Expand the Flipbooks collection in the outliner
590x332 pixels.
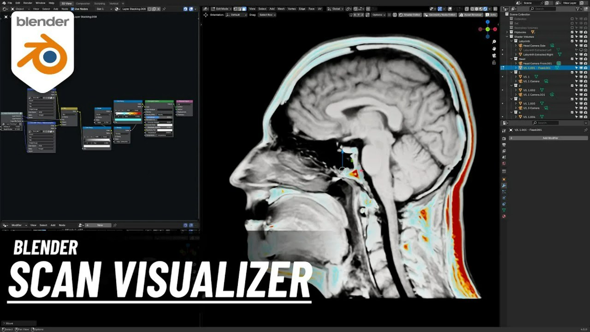coord(507,32)
